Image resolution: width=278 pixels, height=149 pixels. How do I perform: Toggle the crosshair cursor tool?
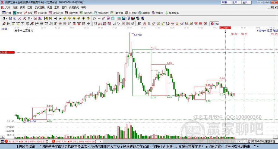99,18
